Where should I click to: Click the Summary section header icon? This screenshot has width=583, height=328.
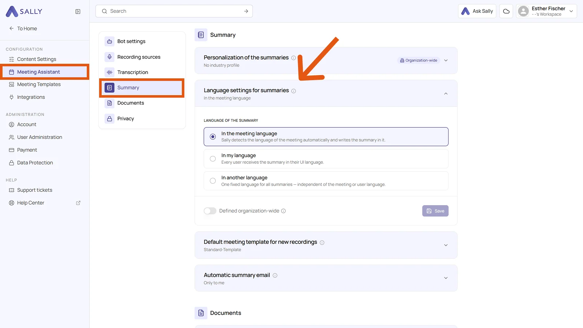(201, 35)
